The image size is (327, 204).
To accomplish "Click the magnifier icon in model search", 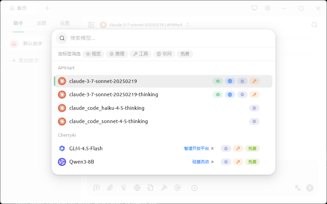I will pyautogui.click(x=62, y=38).
